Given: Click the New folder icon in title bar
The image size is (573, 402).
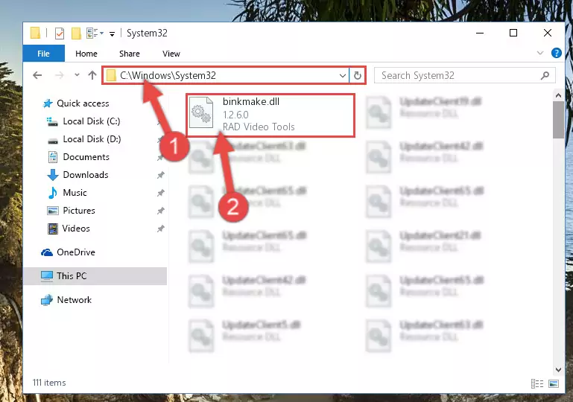Looking at the screenshot, I should 76,33.
